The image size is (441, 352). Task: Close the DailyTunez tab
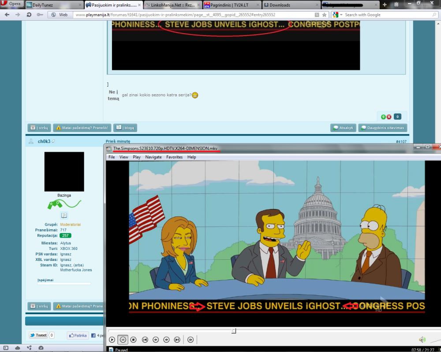pos(80,5)
